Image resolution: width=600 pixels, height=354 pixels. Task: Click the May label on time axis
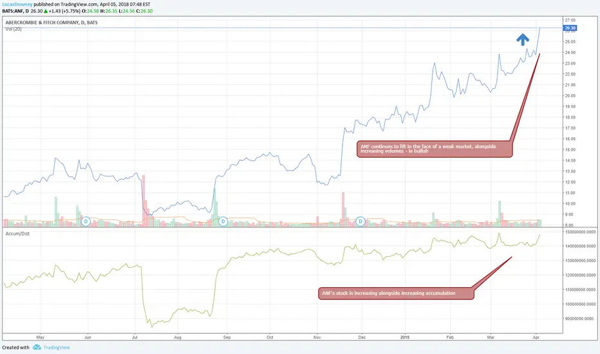tap(40, 337)
